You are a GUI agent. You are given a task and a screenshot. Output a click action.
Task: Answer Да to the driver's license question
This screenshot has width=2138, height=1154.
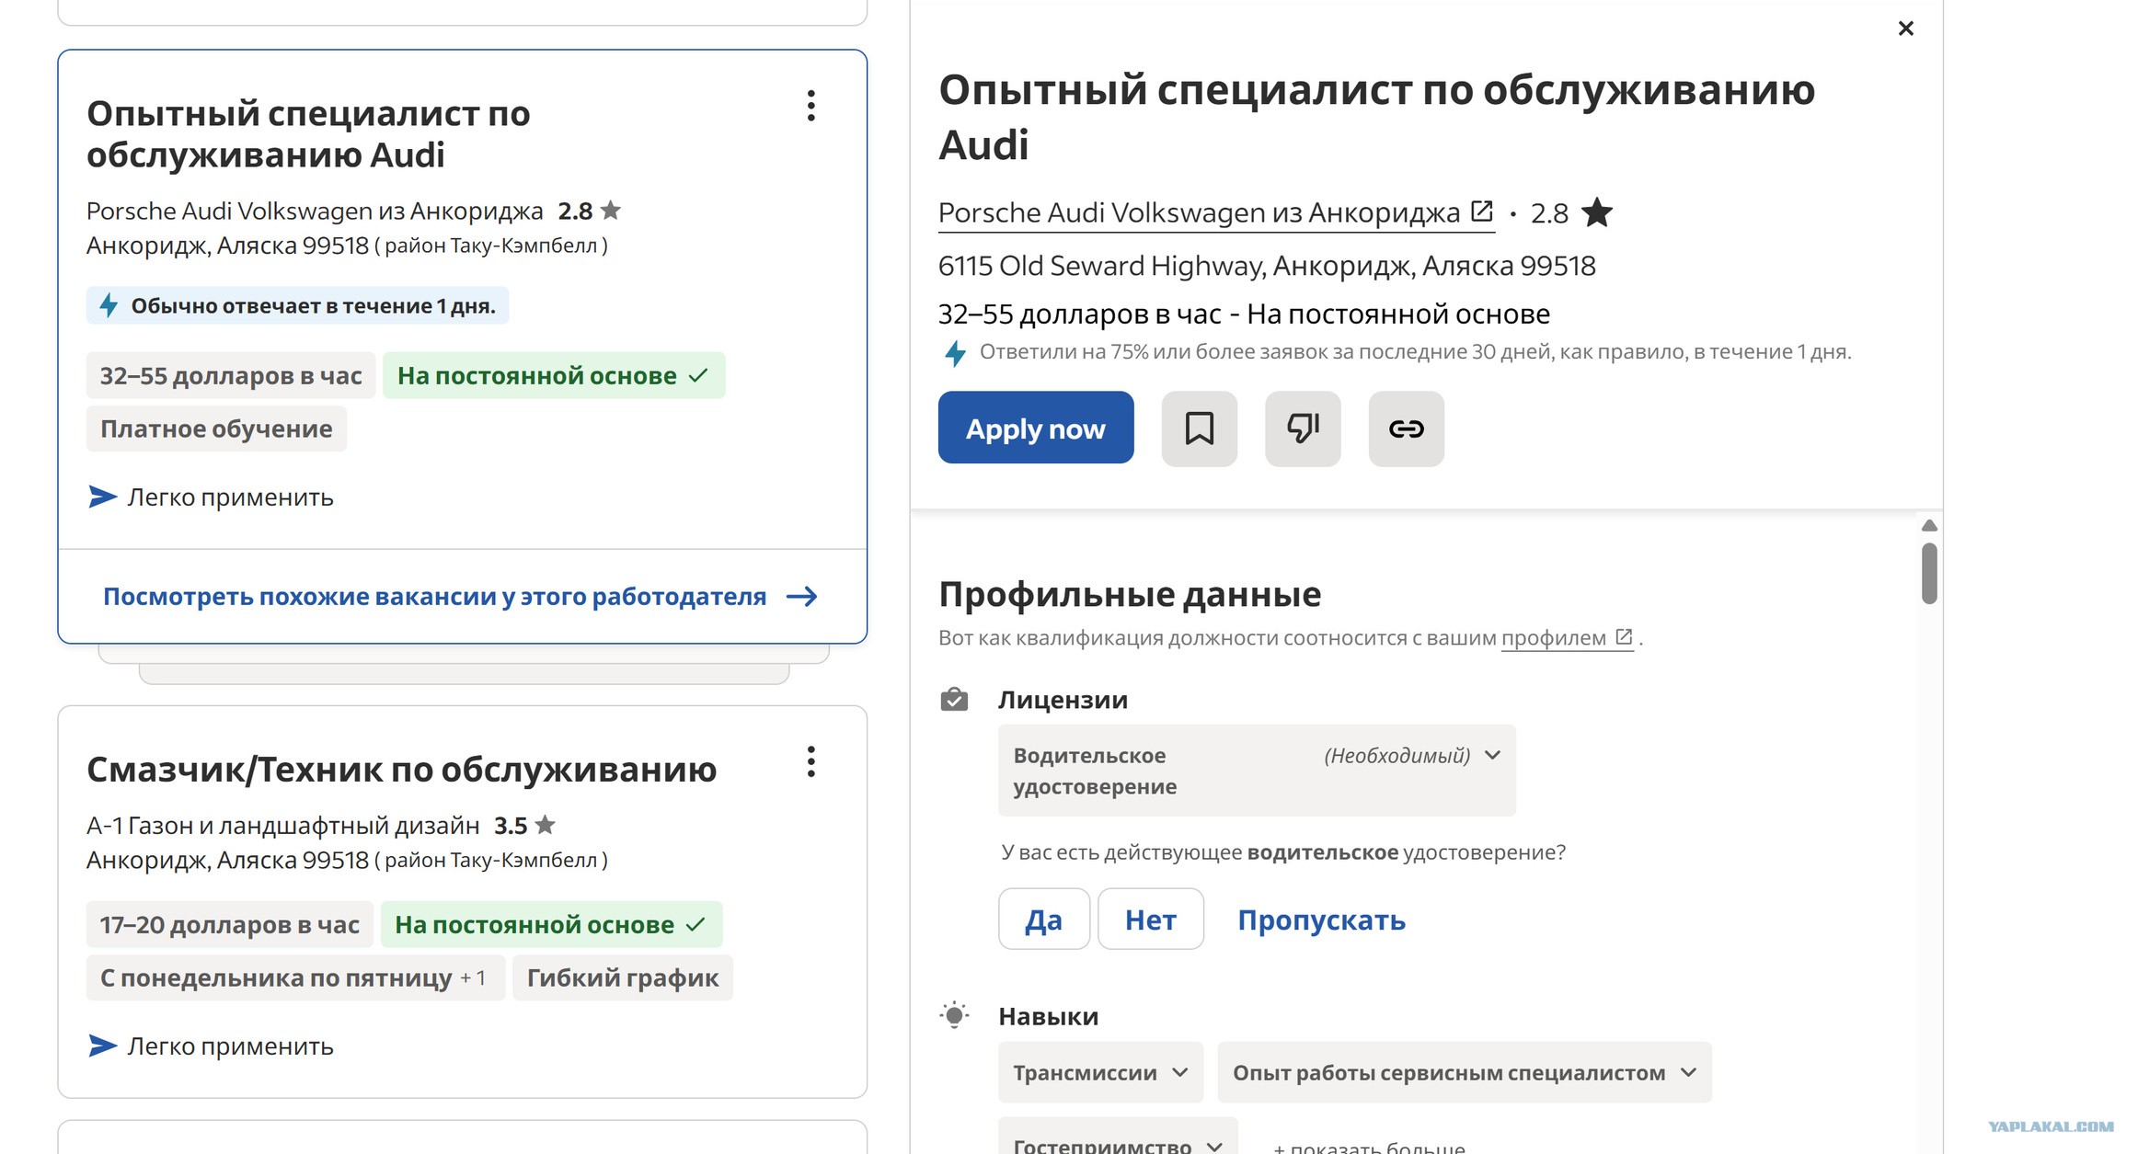click(1044, 920)
